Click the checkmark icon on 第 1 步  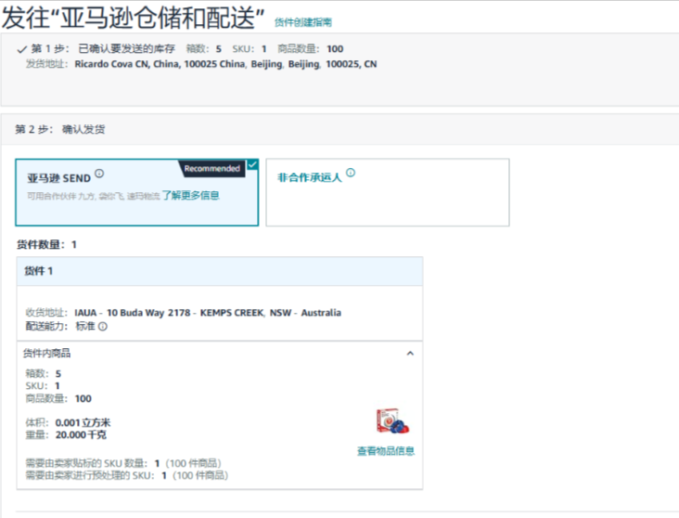(21, 49)
